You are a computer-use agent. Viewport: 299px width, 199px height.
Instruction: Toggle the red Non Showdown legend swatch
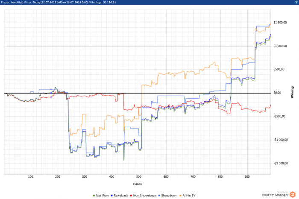(131, 196)
